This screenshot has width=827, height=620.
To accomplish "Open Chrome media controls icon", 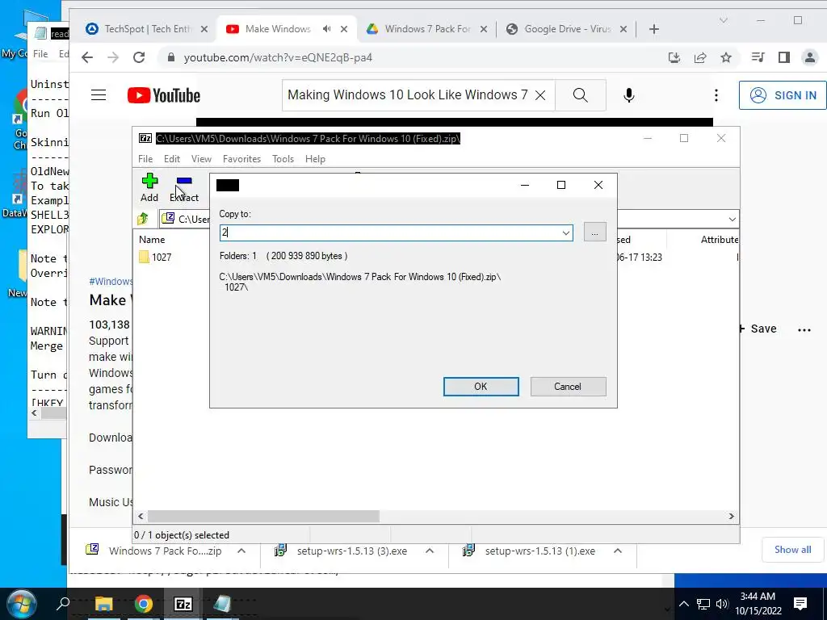I will coord(758,57).
